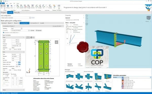Screen dimensions: 152x94
Task: Open the Settings gear in the ribbon
Action: coord(8,6)
